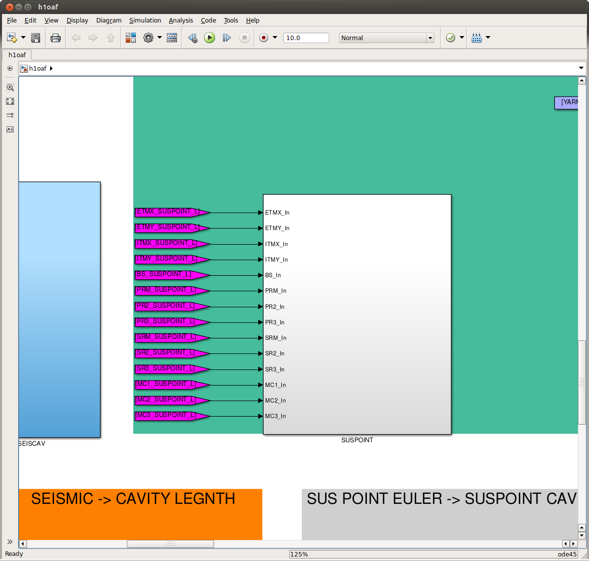Expand the Model Advisor dropdown arrow
The width and height of the screenshot is (589, 561).
pos(462,38)
